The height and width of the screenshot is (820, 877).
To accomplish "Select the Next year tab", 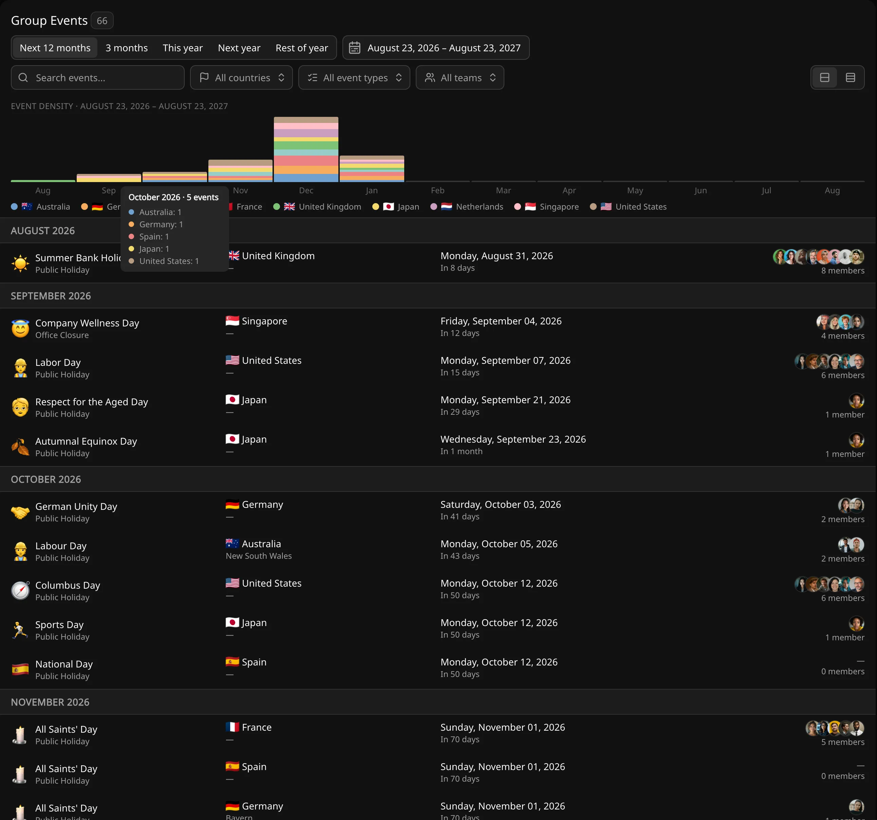I will click(239, 48).
